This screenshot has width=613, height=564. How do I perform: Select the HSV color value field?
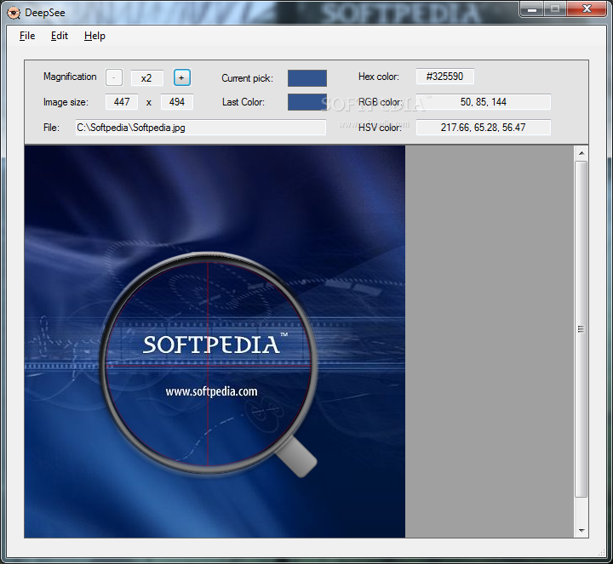click(484, 128)
